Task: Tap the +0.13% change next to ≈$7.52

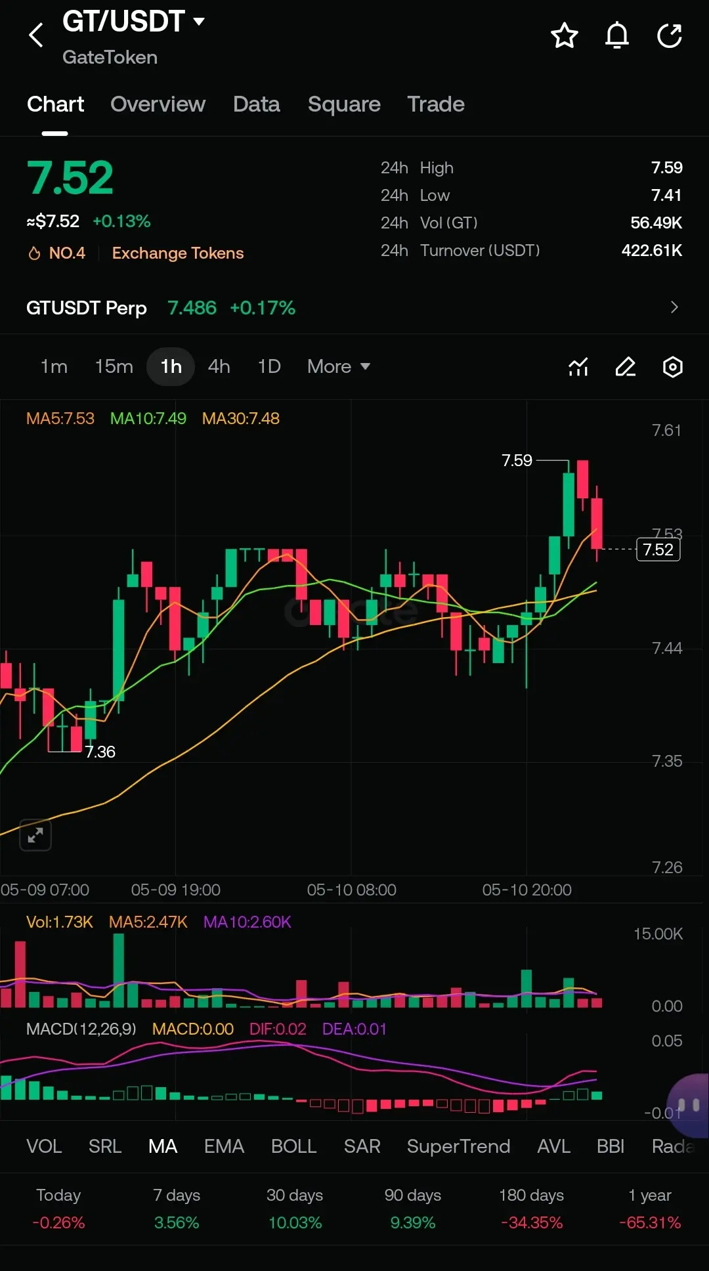Action: coord(121,221)
